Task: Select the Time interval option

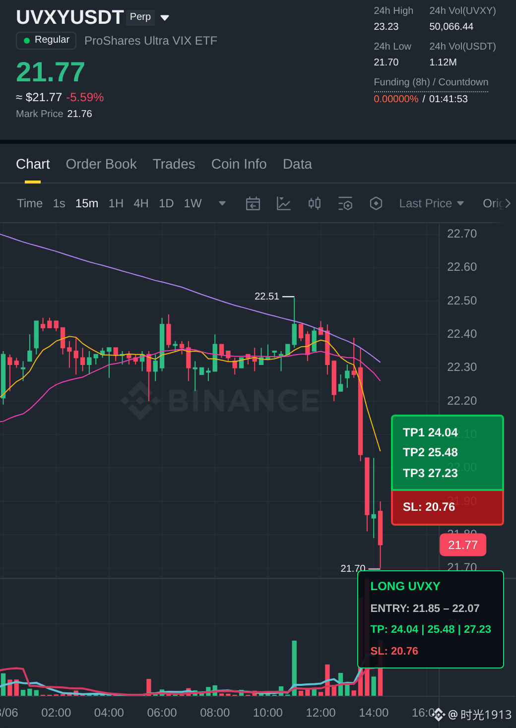Action: (30, 203)
